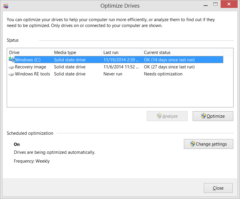
Task: Maximize the Optimize Drives window
Action: click(216, 4)
